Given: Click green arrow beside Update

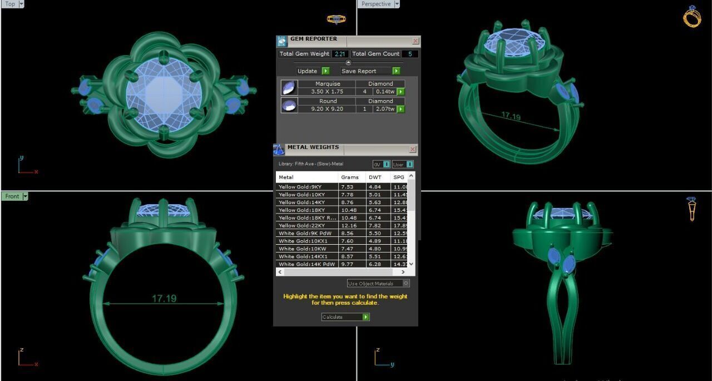Looking at the screenshot, I should [x=325, y=71].
